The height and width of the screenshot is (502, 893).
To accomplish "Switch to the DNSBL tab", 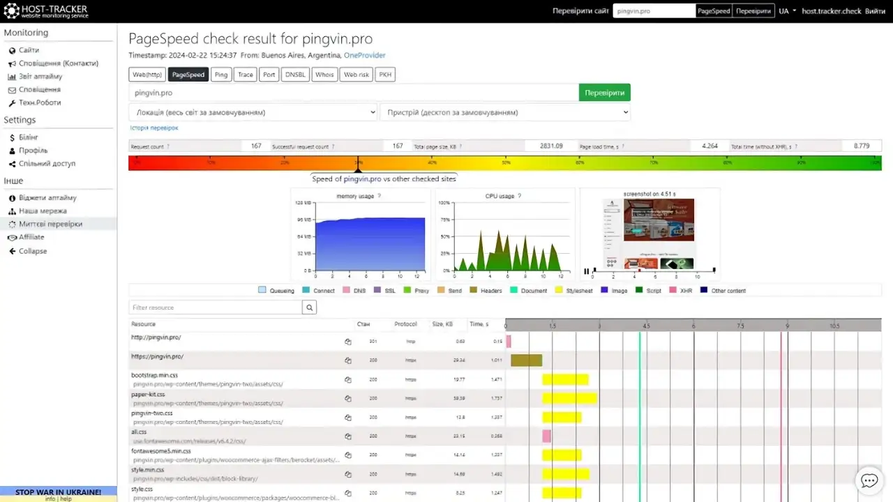I will pos(296,75).
